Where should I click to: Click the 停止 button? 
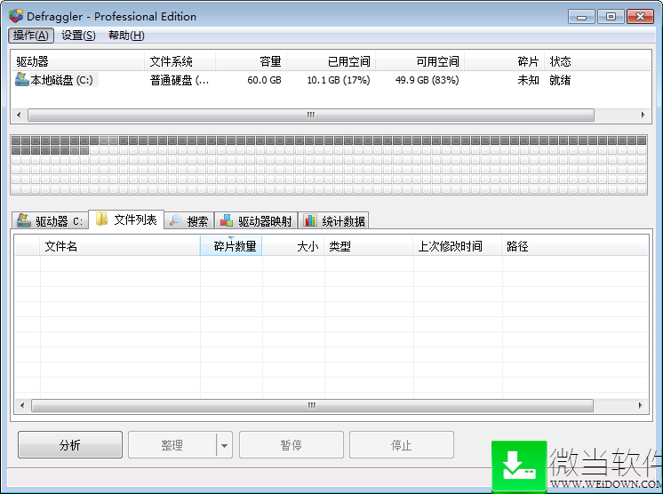click(x=402, y=444)
